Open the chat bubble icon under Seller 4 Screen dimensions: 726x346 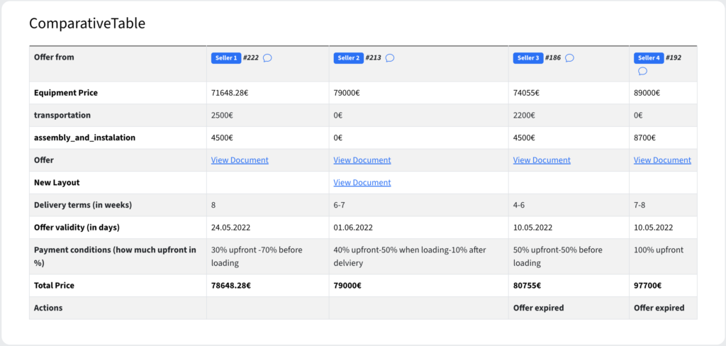[642, 71]
